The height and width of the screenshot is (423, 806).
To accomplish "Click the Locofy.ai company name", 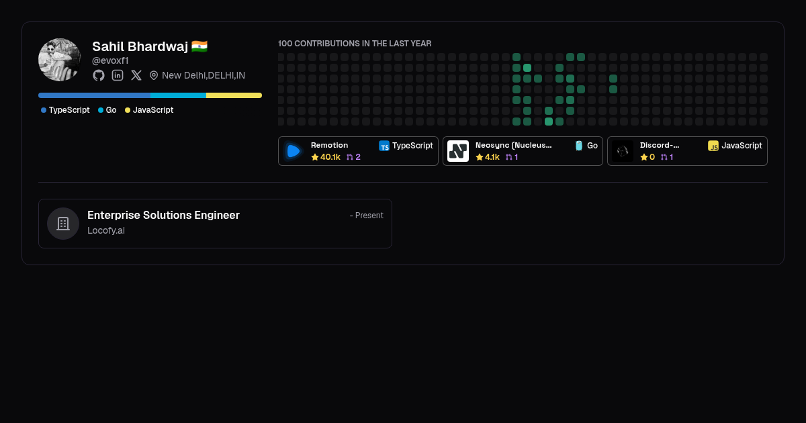I will click(106, 230).
